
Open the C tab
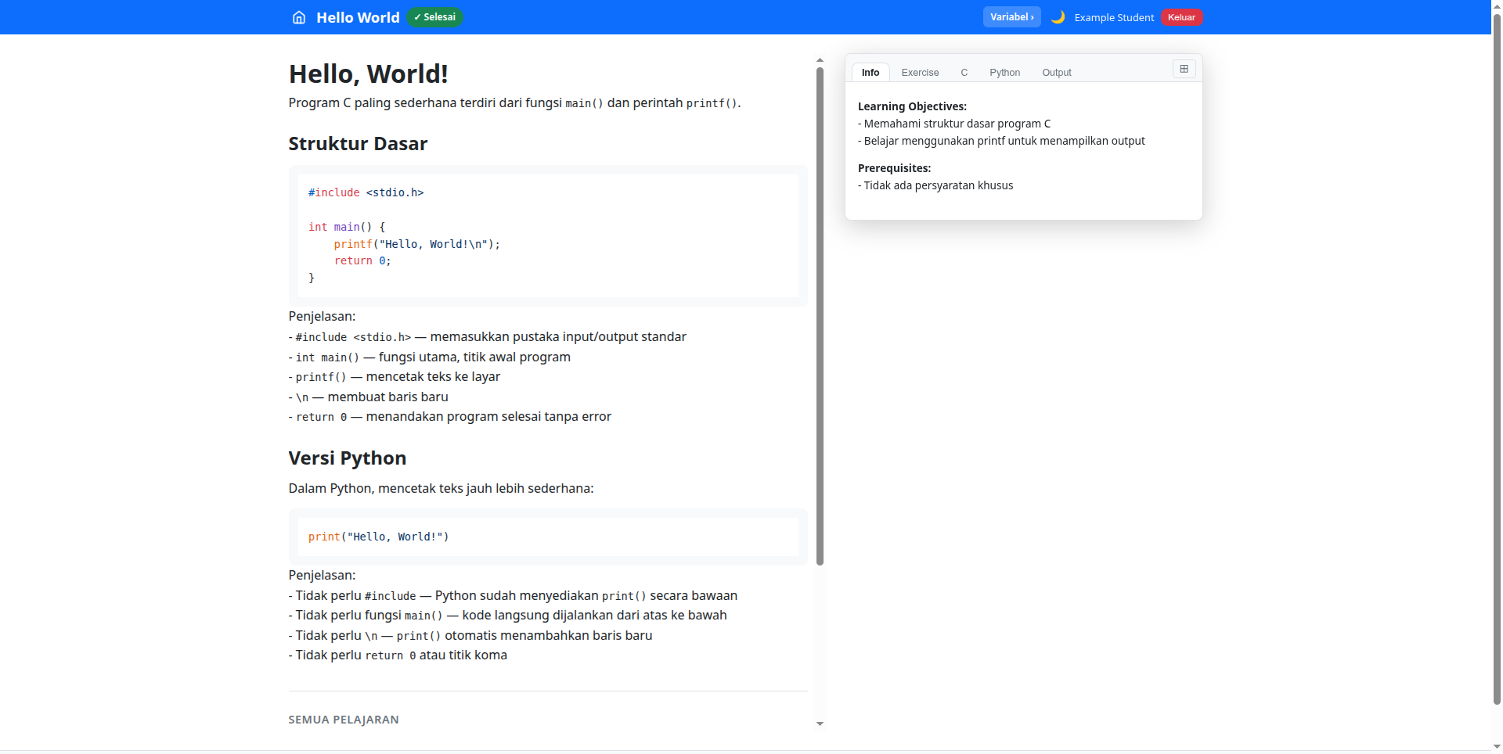click(x=964, y=73)
